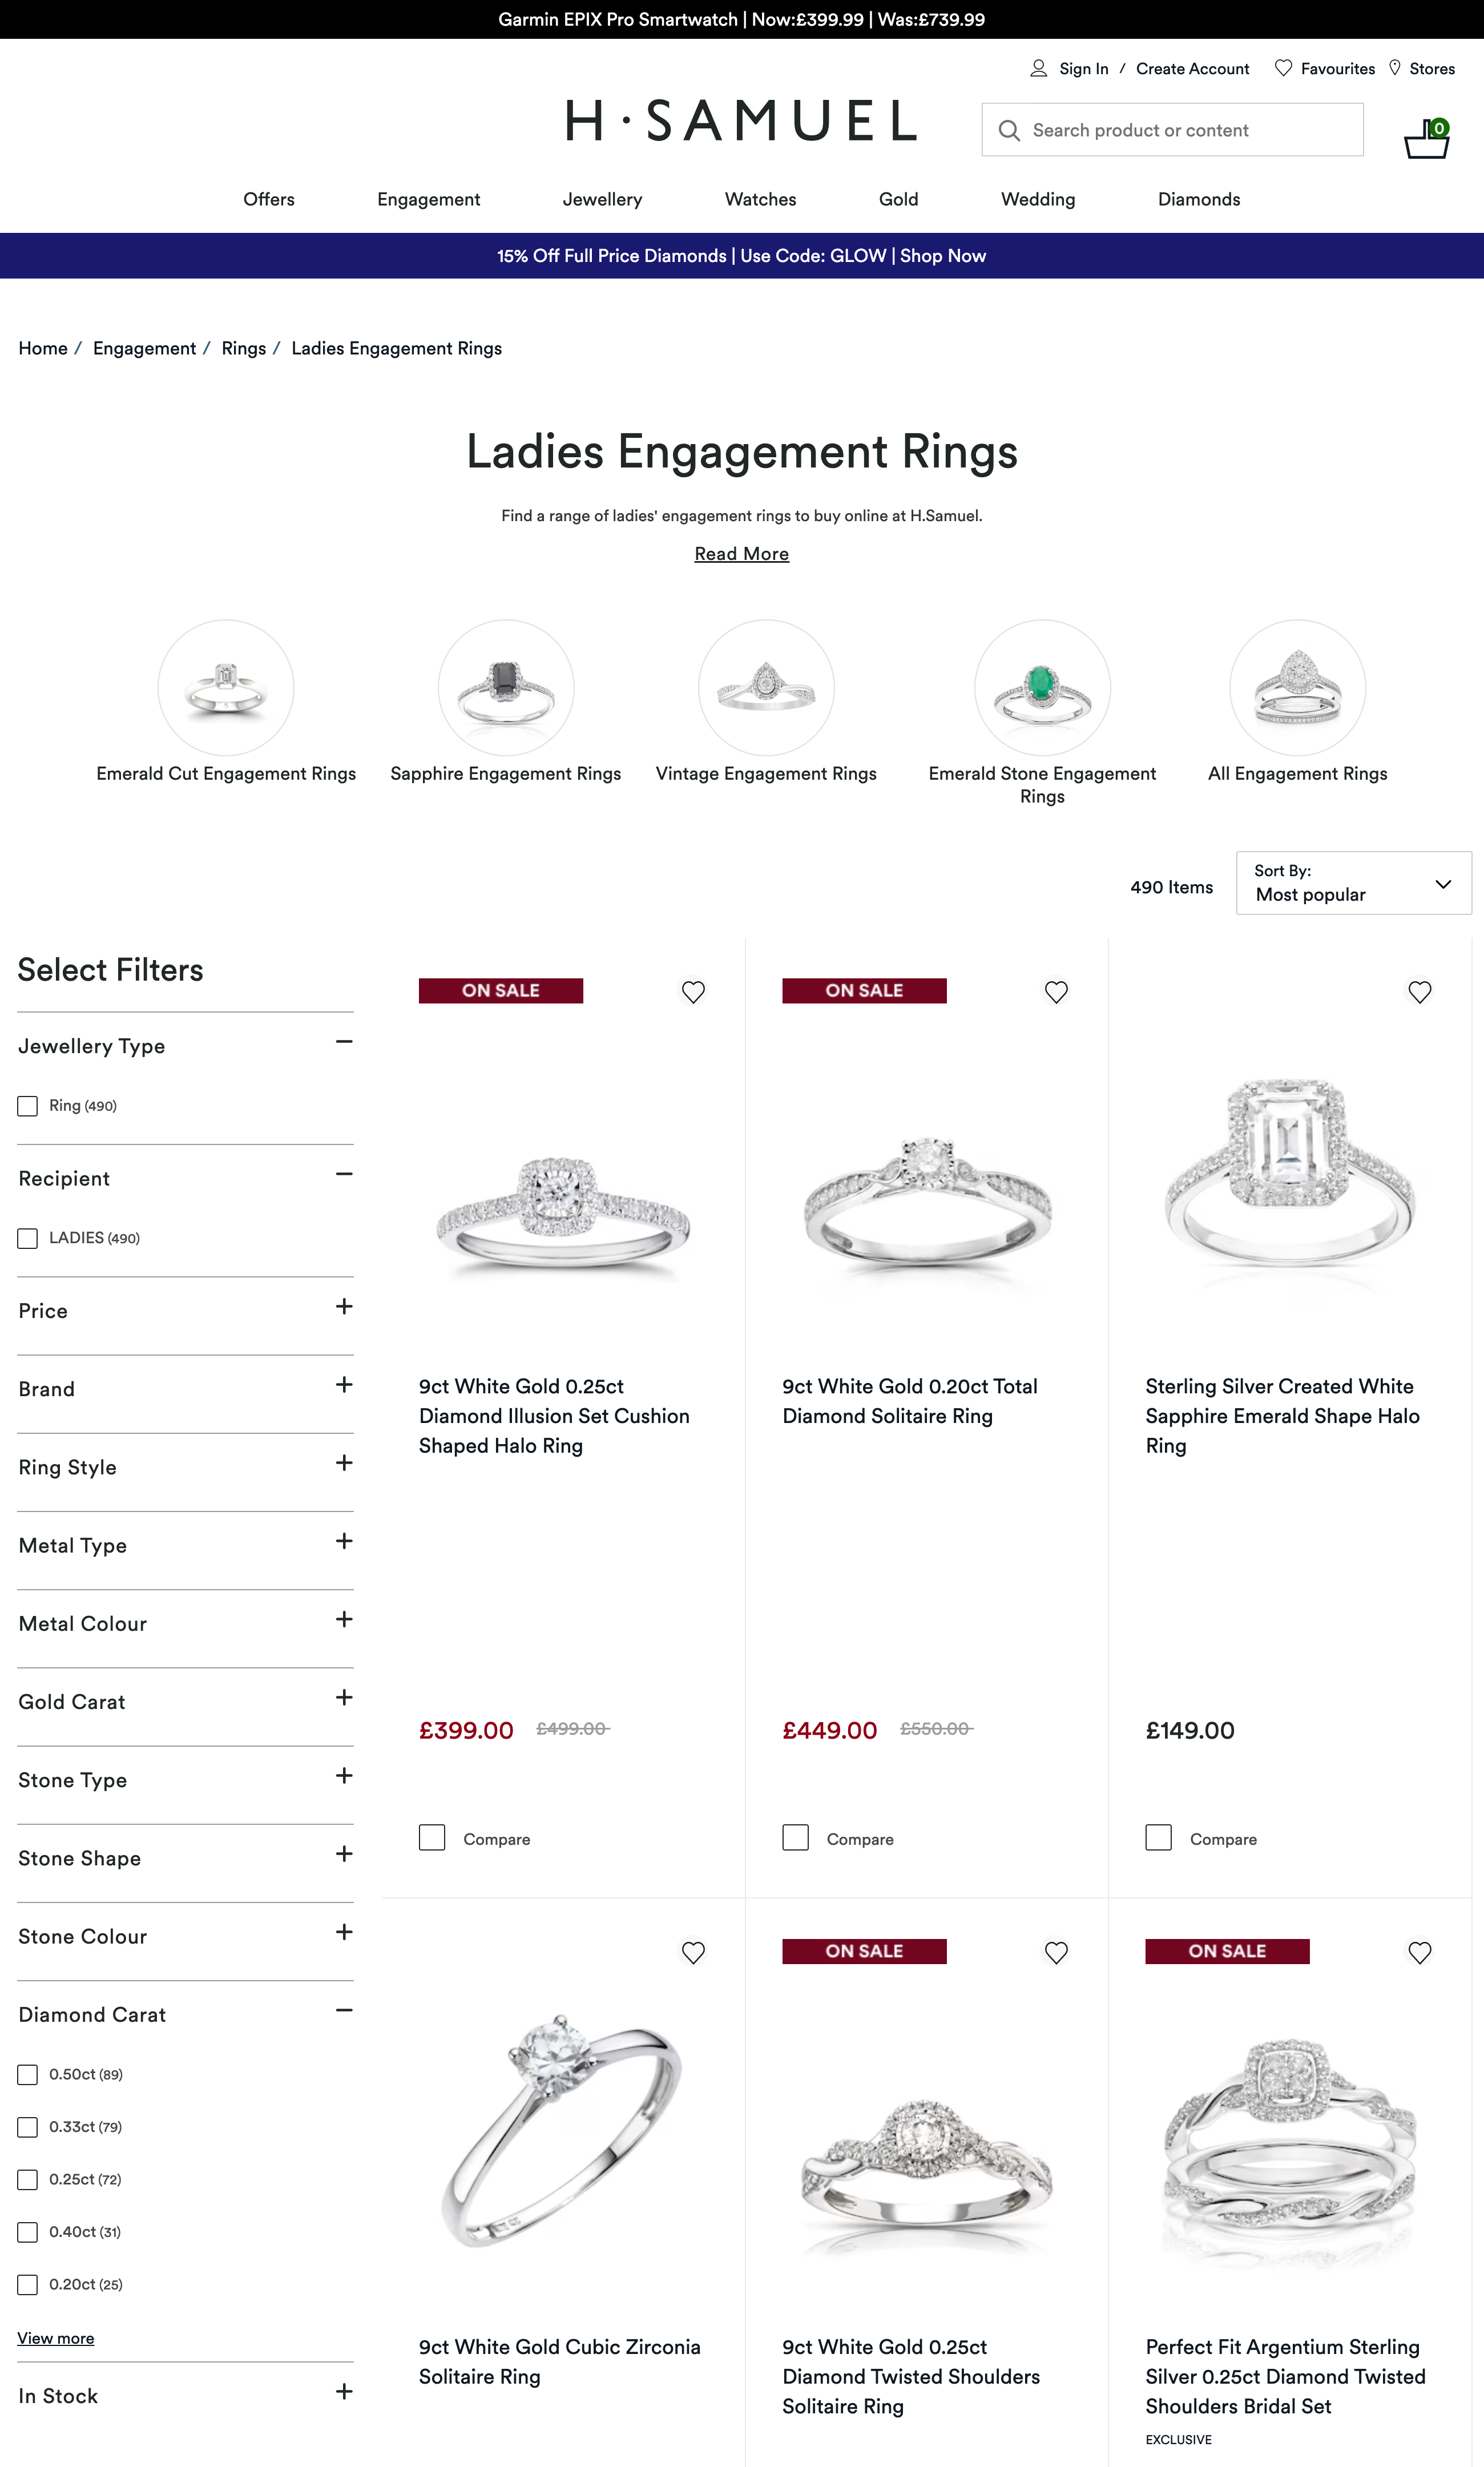1484x2467 pixels.
Task: Open the Sort By dropdown
Action: pyautogui.click(x=1352, y=883)
